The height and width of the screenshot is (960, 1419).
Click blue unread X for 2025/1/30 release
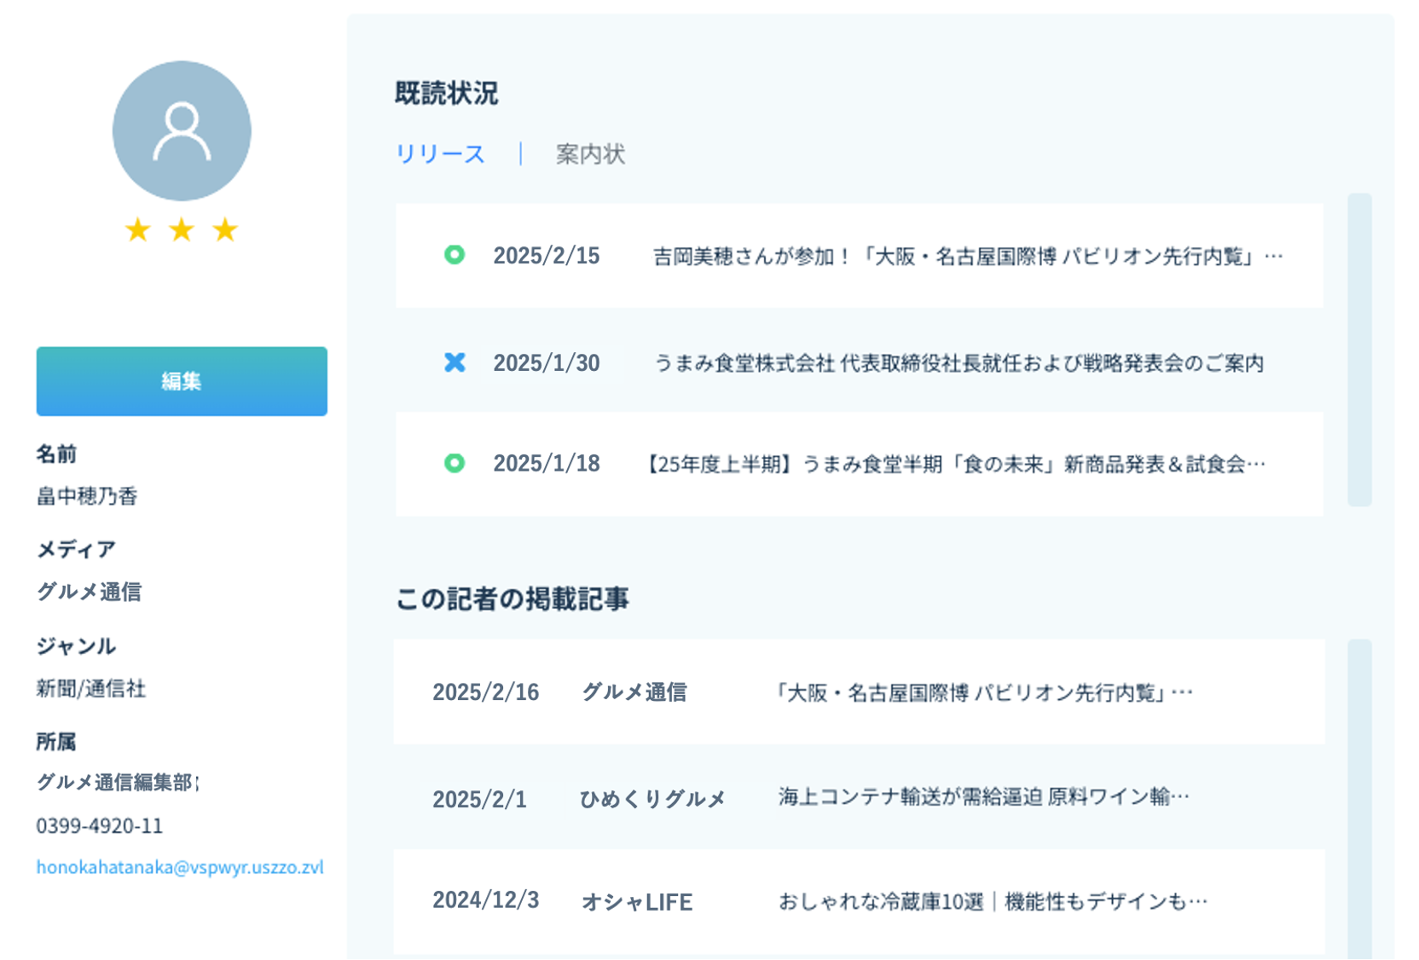(x=455, y=362)
